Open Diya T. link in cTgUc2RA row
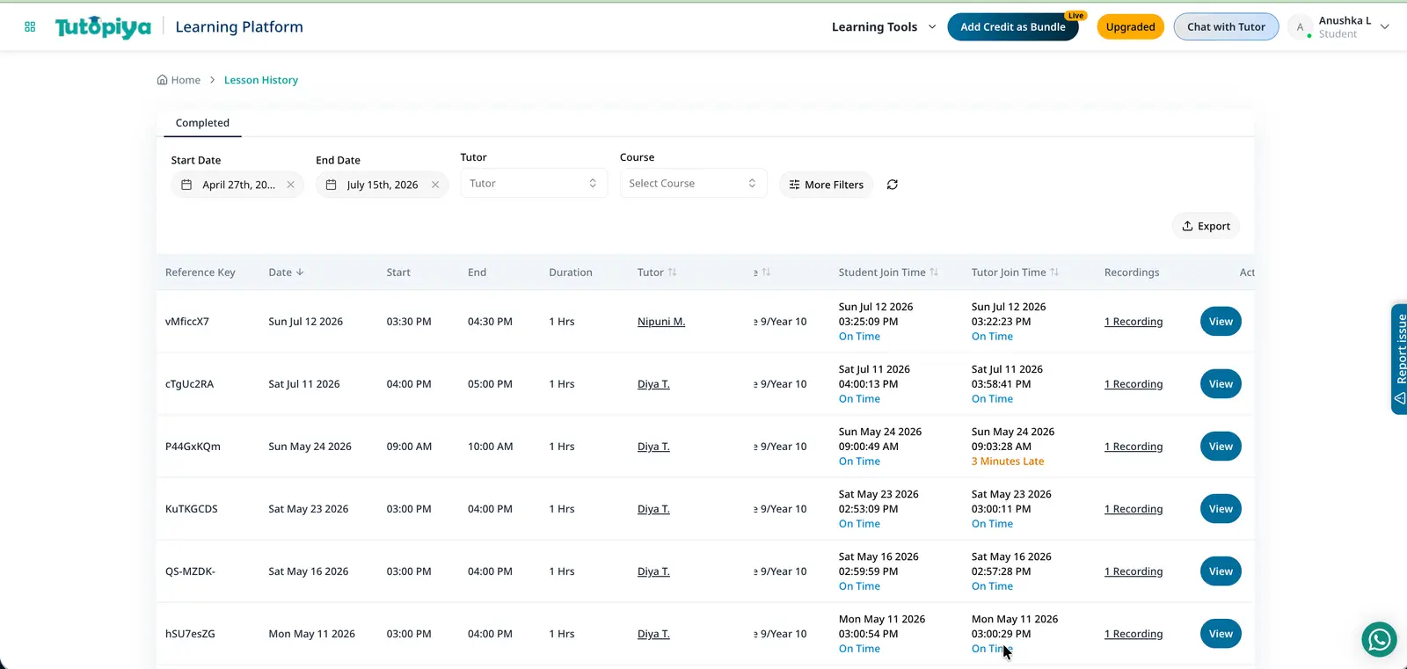1407x669 pixels. [653, 384]
